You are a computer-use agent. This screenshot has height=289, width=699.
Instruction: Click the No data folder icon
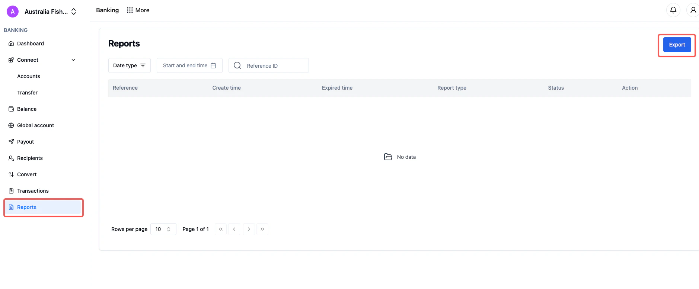click(388, 157)
